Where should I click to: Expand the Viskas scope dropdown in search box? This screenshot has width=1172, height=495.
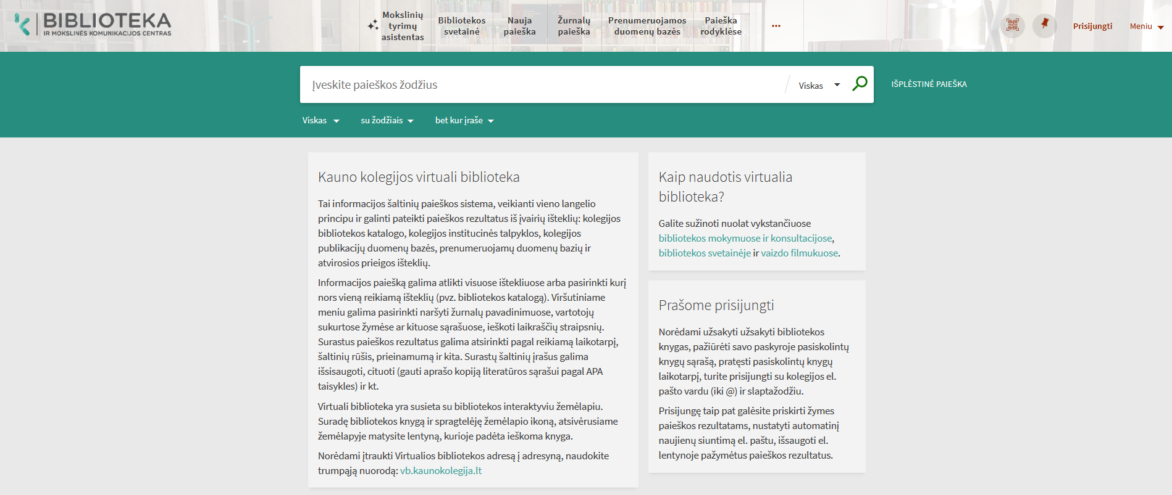[x=819, y=86]
